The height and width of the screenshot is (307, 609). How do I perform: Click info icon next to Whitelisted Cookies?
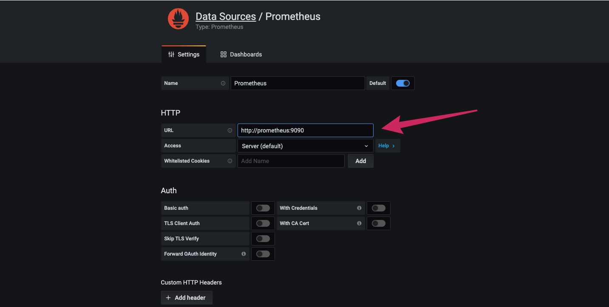coord(230,161)
